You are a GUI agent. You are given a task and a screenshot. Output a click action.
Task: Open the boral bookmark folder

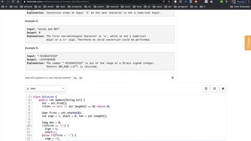[x=137, y=7]
